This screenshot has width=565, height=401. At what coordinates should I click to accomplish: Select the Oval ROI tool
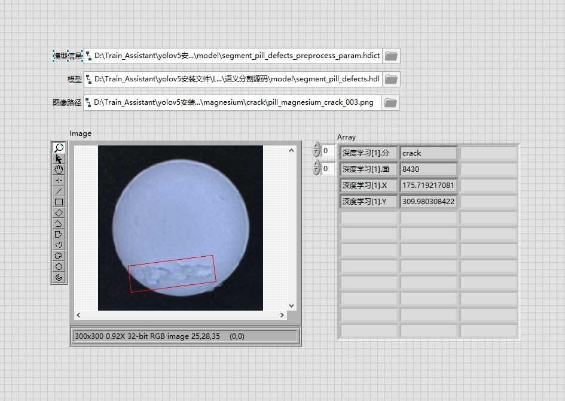(x=59, y=266)
